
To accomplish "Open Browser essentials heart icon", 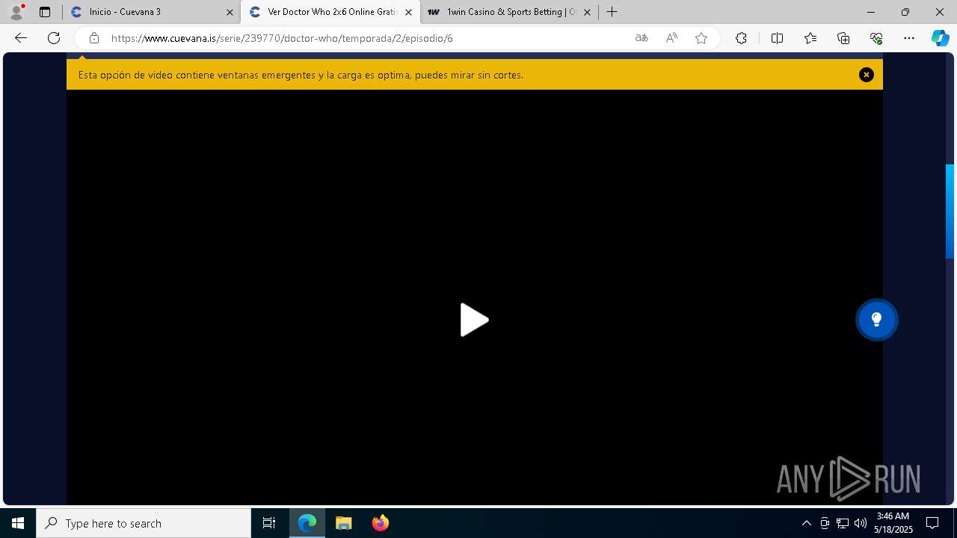I will (x=876, y=38).
